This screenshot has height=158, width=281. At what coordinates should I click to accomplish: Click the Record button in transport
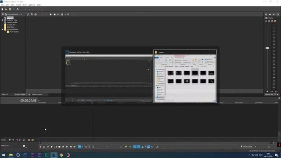pyautogui.click(x=40, y=147)
